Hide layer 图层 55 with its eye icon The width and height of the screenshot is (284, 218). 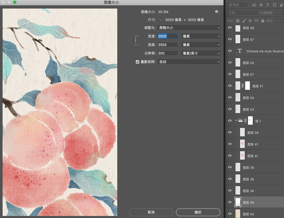(230, 62)
